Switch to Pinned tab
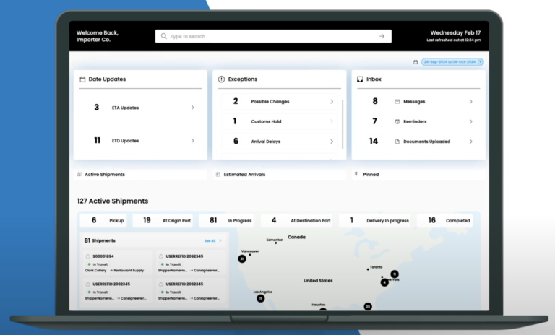The width and height of the screenshot is (555, 335). tap(418, 175)
